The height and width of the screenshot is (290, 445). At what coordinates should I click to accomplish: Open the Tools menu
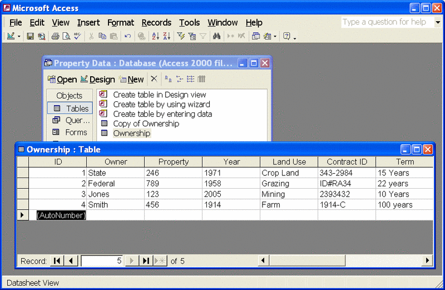coord(189,22)
